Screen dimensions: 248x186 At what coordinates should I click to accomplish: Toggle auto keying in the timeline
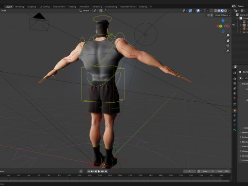coord(81,172)
